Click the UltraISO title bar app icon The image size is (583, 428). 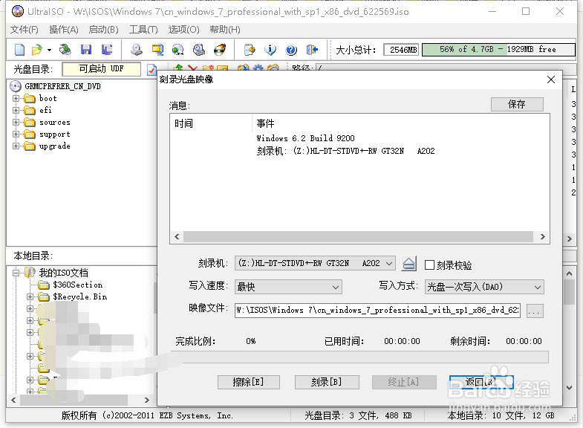[18, 12]
